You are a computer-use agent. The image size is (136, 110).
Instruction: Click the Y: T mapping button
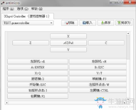click(98, 73)
